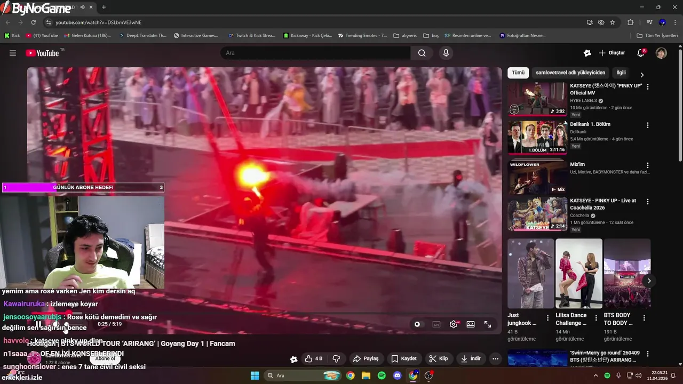Open options menu for Delikanlı 1. Bölüm

tap(648, 125)
